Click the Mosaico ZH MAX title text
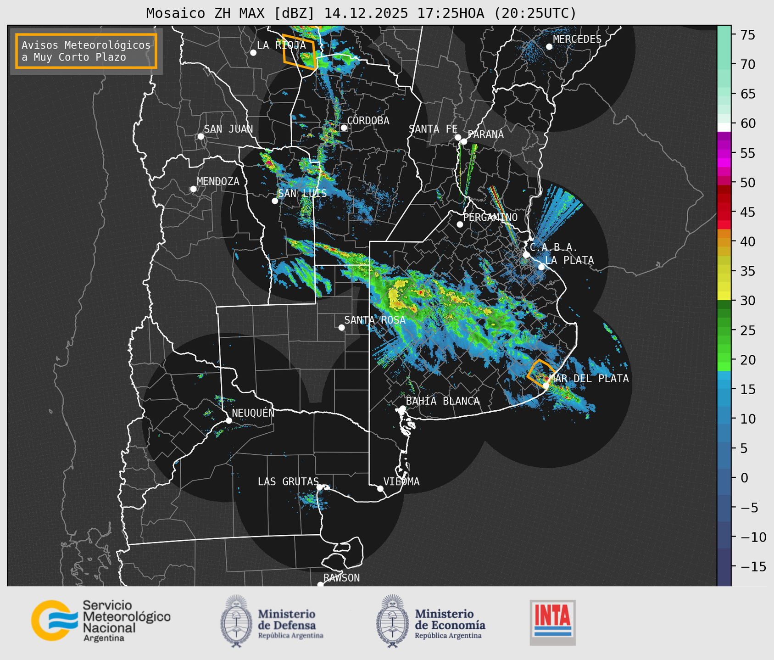This screenshot has width=774, height=660. pos(361,13)
